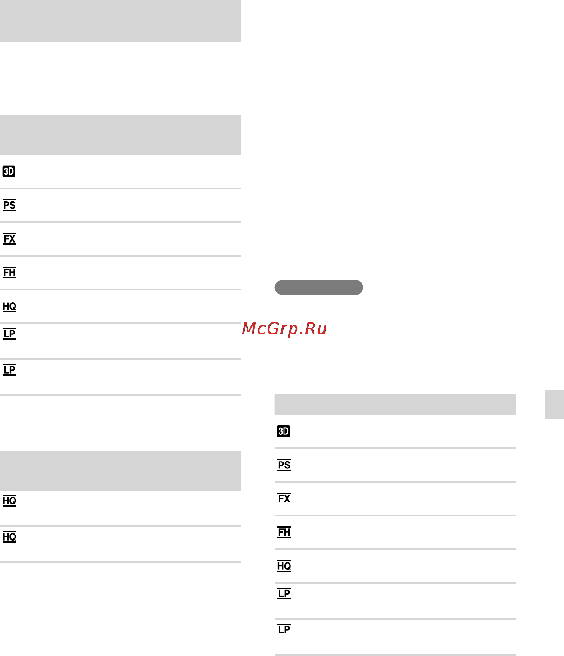This screenshot has width=564, height=656.
Task: Select the upper LP icon in left table
Action: coord(9,334)
